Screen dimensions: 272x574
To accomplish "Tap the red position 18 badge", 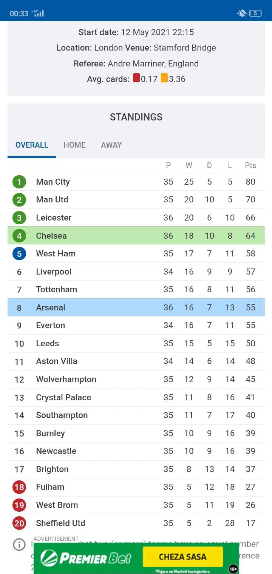I will pos(19,487).
